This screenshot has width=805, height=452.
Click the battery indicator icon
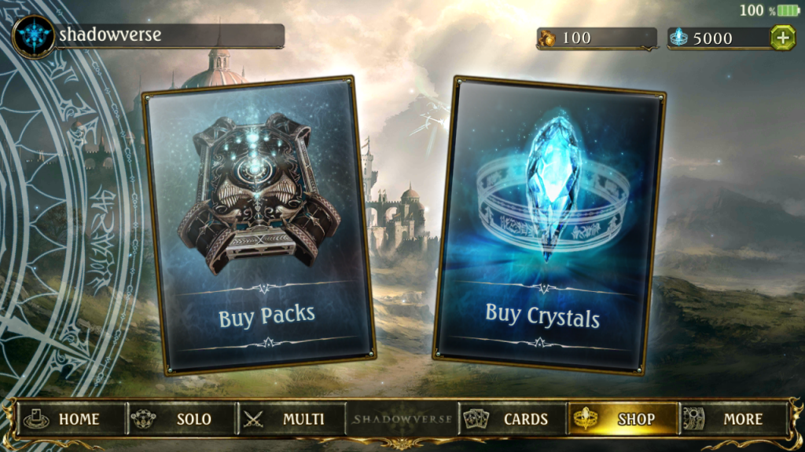[x=788, y=10]
